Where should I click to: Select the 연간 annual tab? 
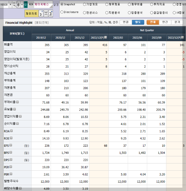165,22
